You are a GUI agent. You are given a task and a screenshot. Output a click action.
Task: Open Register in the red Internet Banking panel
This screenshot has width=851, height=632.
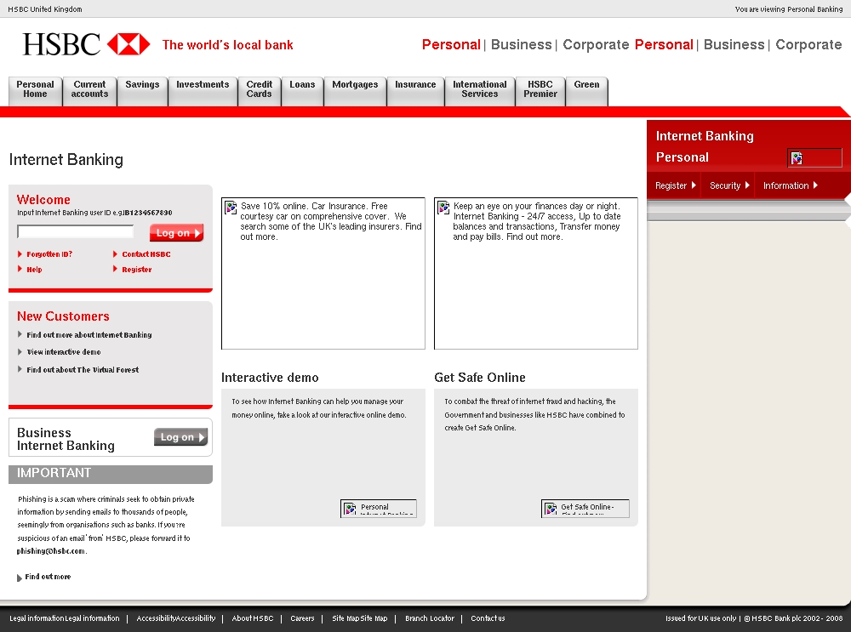click(675, 185)
